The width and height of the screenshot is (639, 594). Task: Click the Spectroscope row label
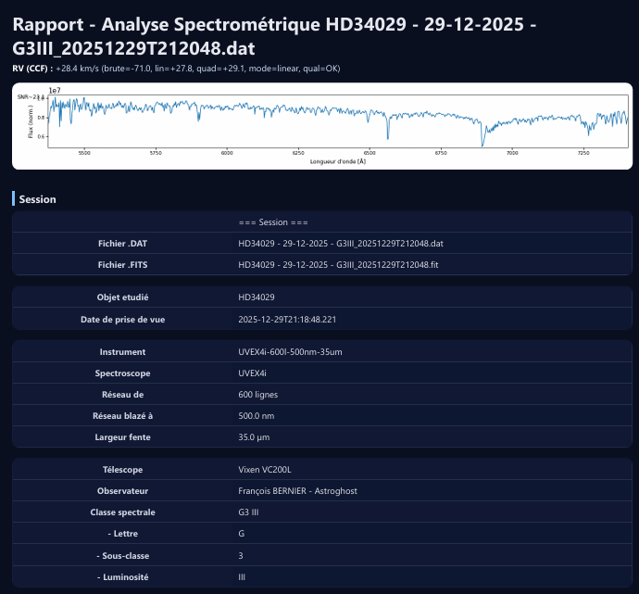click(x=123, y=373)
